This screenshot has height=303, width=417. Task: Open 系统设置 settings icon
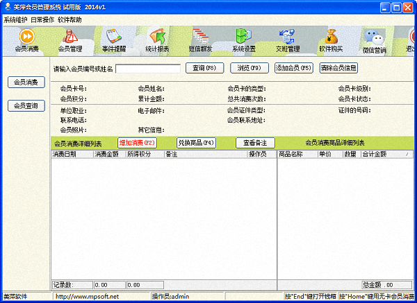[x=244, y=40]
